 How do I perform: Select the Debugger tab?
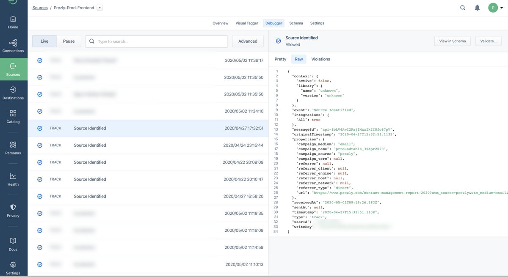click(273, 23)
